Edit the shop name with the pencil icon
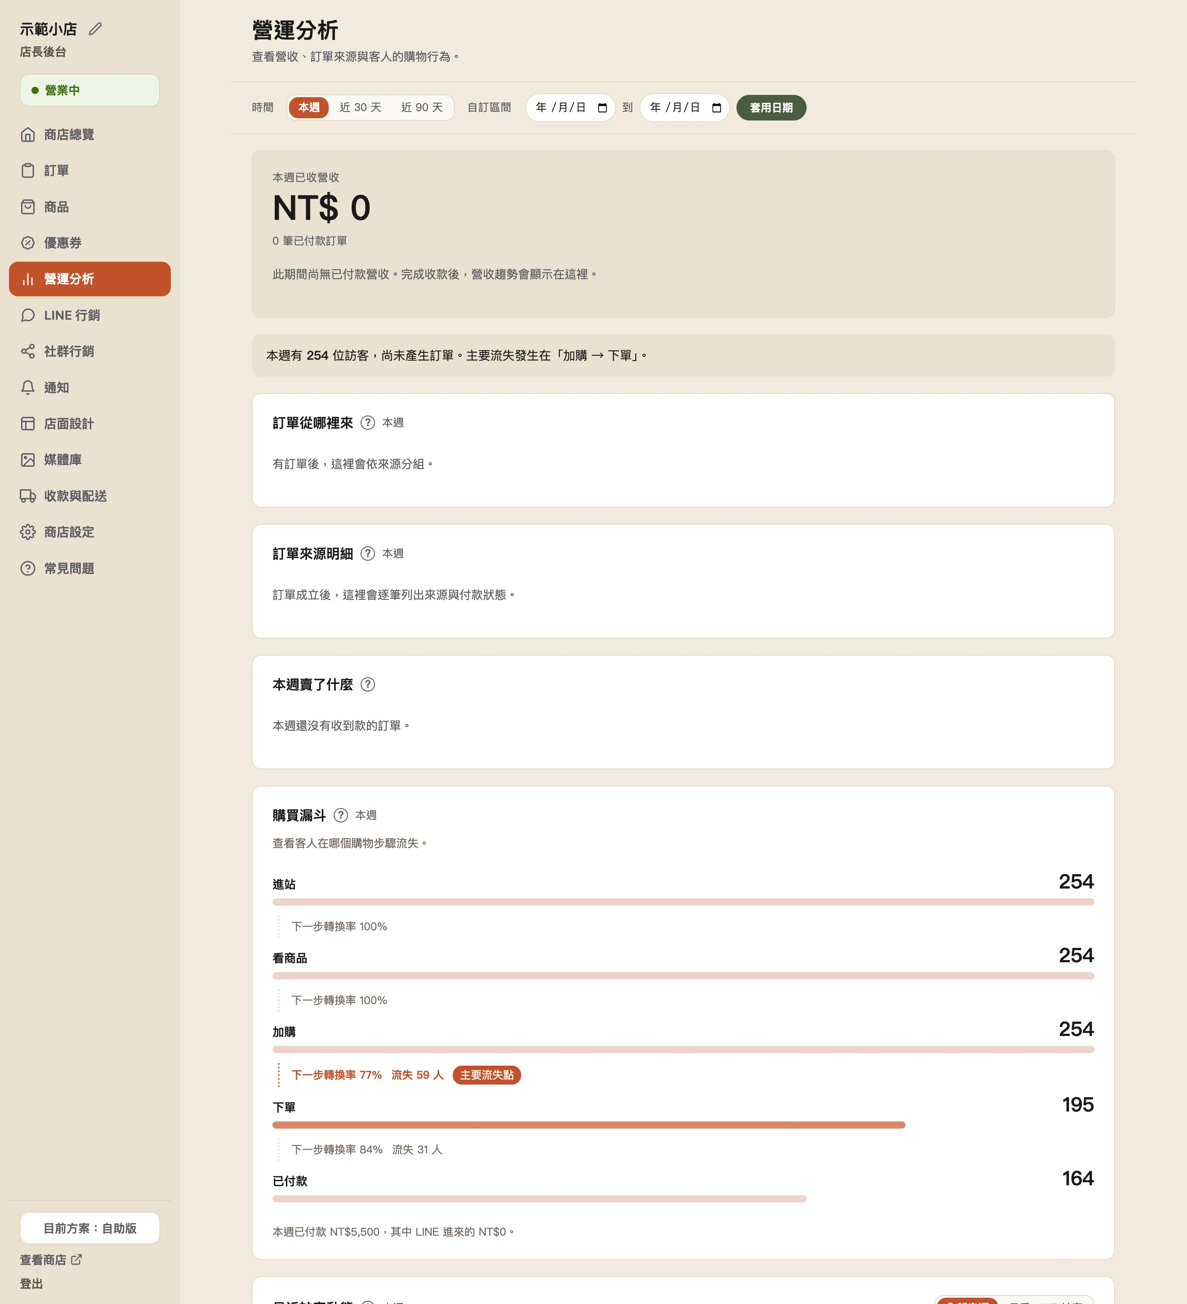Viewport: 1187px width, 1304px height. tap(95, 29)
